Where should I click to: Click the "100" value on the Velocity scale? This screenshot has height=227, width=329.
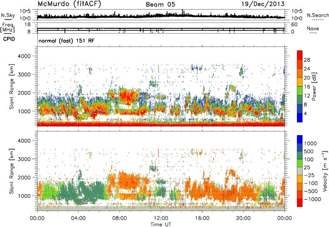(x=309, y=159)
